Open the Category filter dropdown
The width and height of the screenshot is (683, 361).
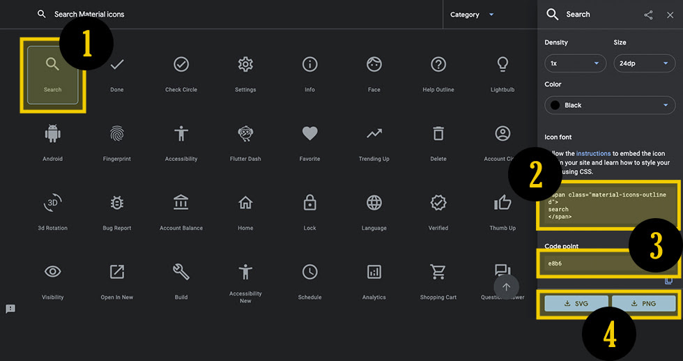[x=473, y=15]
